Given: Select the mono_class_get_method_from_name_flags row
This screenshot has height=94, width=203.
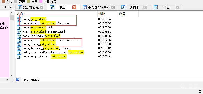Looking at the screenshot, I should pos(109,40).
